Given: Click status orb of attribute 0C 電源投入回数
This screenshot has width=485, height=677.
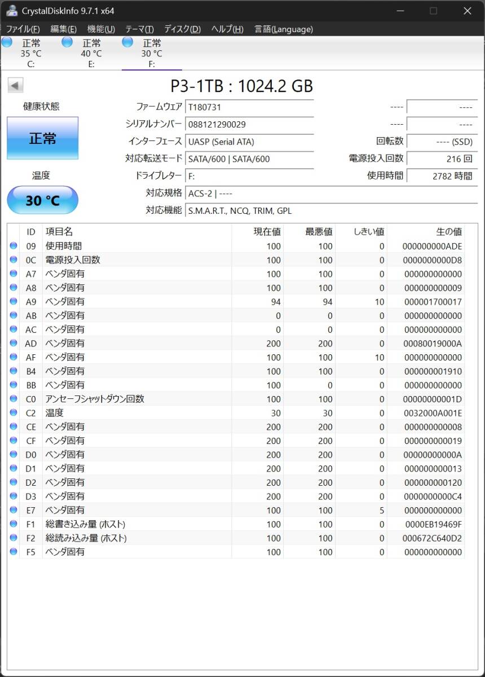Looking at the screenshot, I should [x=14, y=260].
